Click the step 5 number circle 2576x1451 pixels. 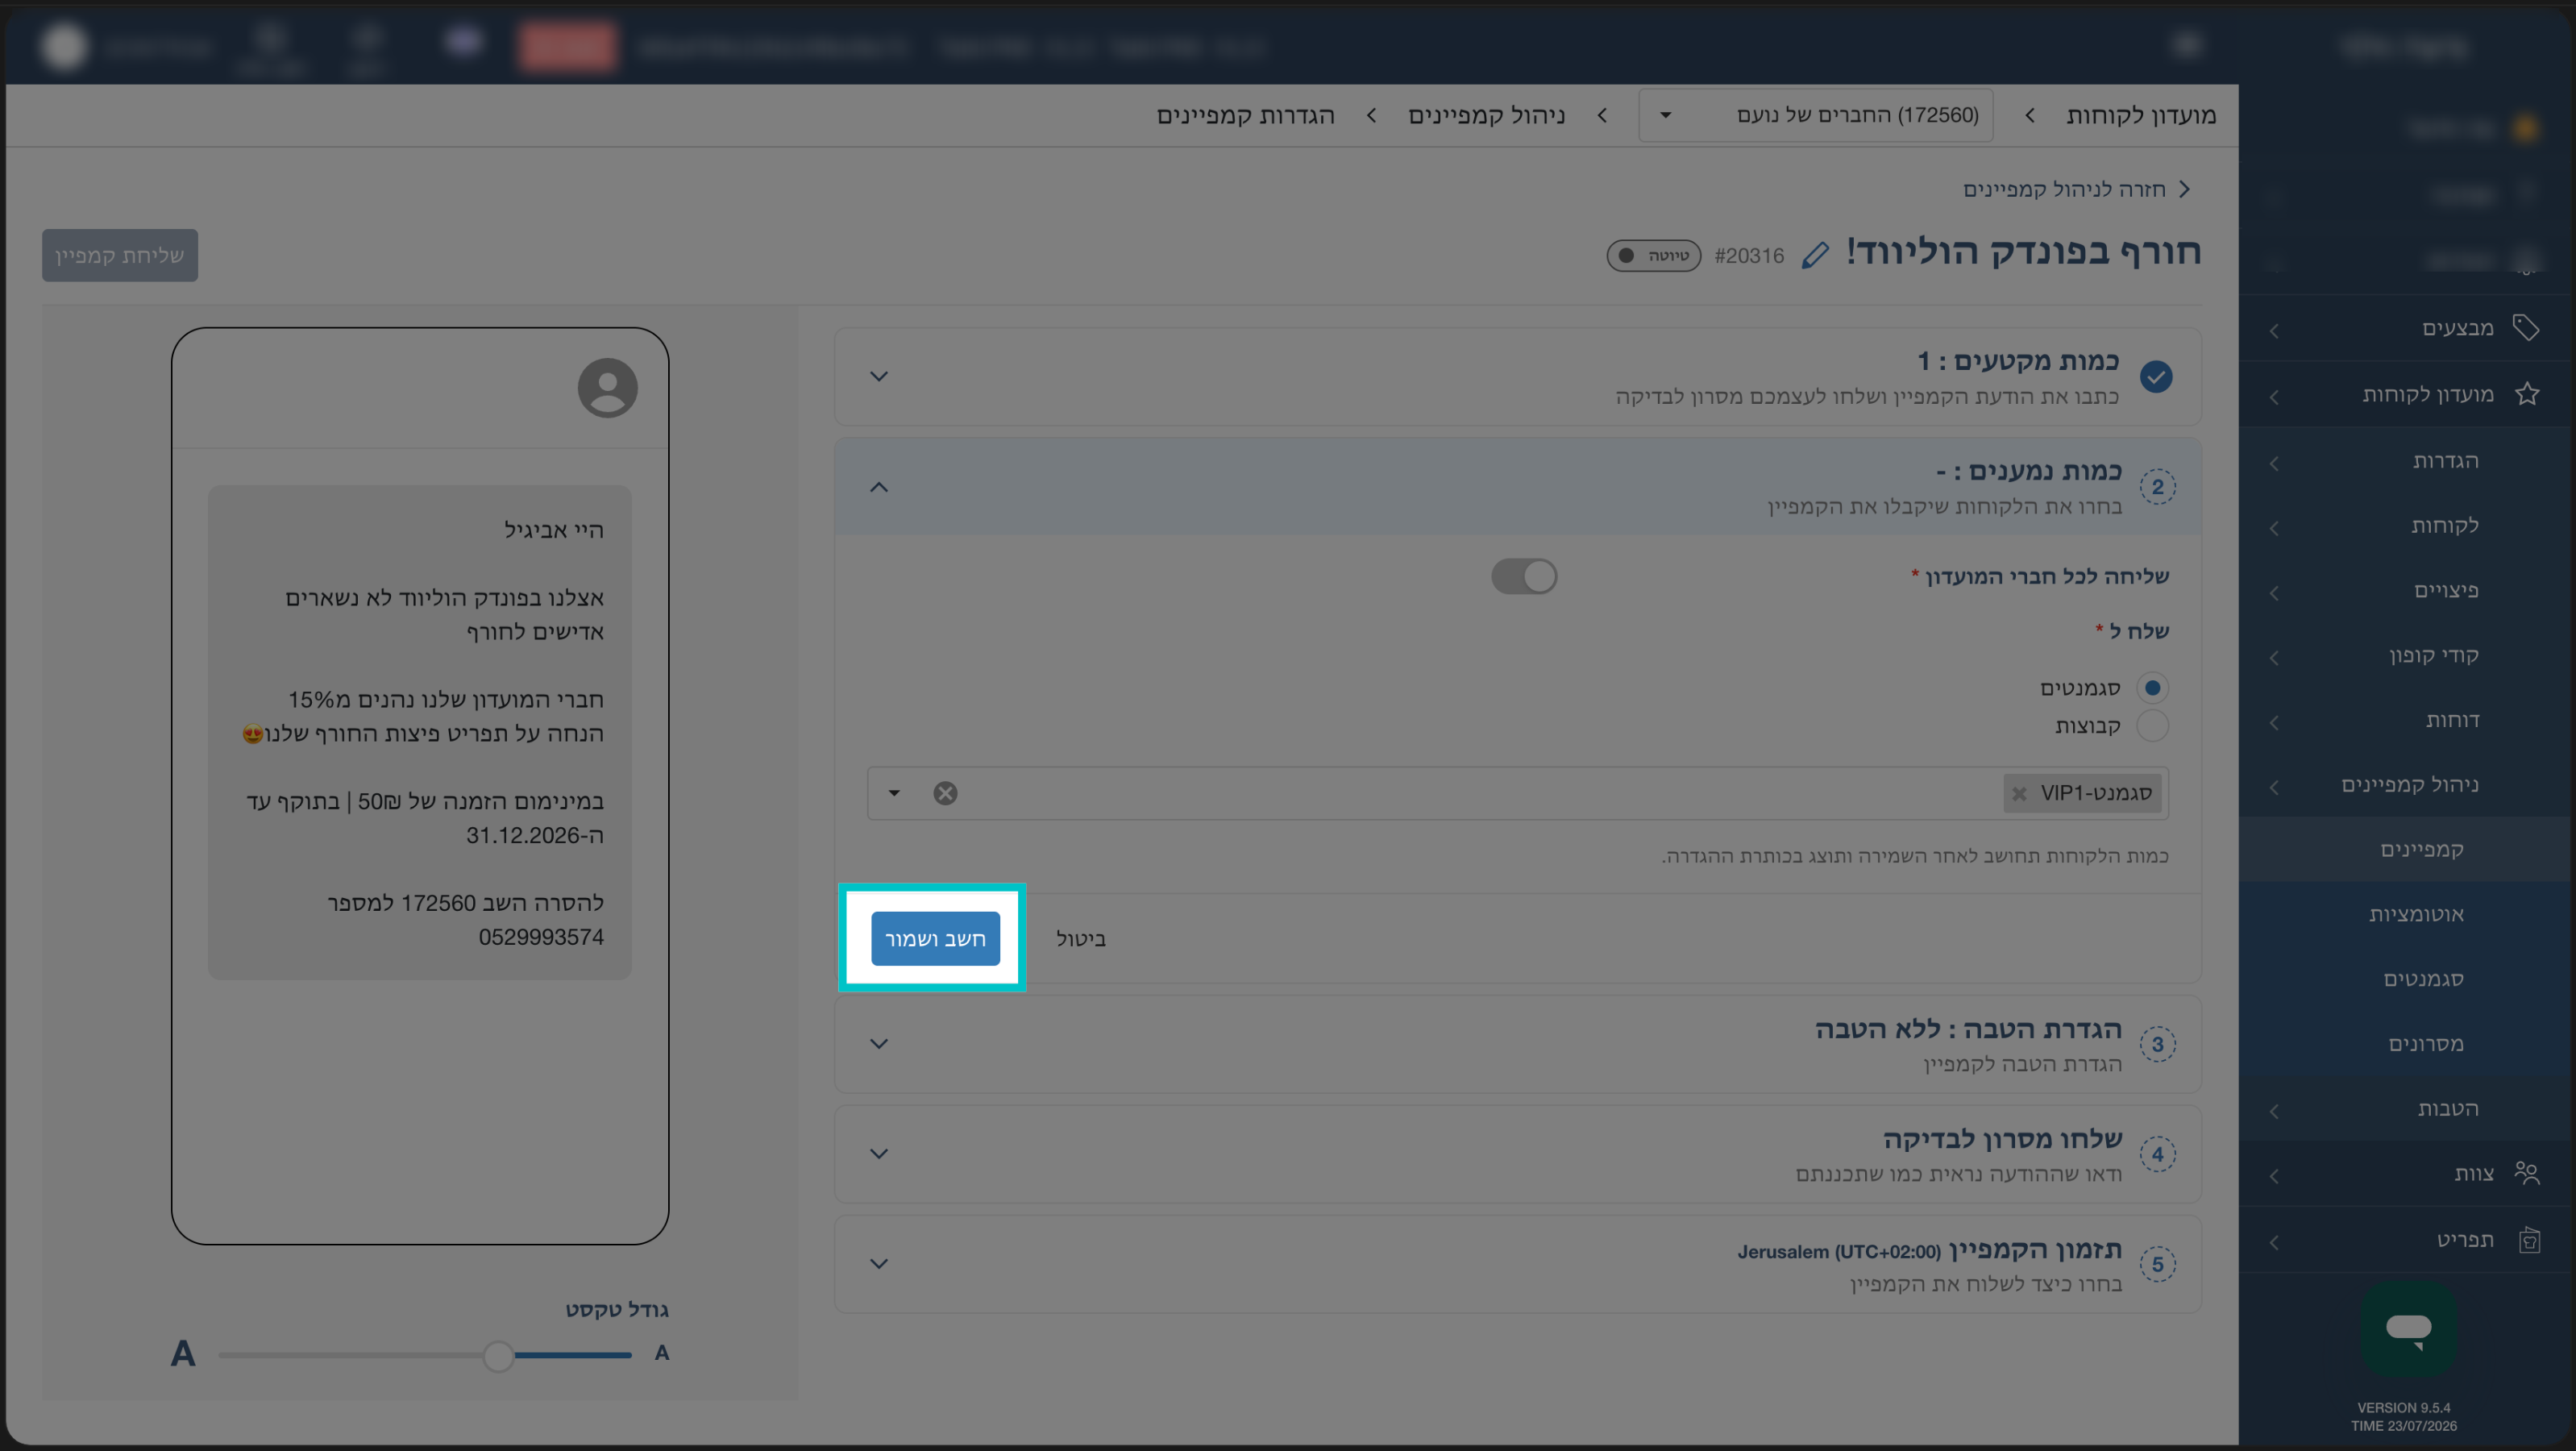[2157, 1264]
